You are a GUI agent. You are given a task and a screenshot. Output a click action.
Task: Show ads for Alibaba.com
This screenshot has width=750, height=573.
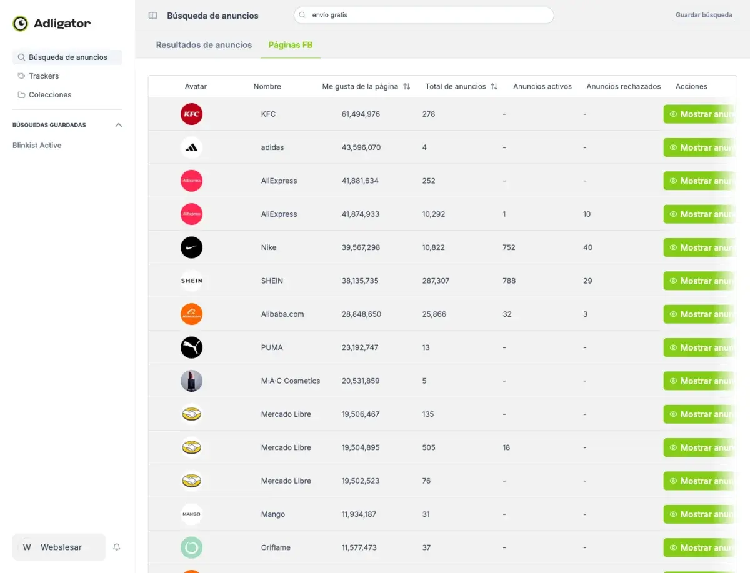(x=699, y=314)
